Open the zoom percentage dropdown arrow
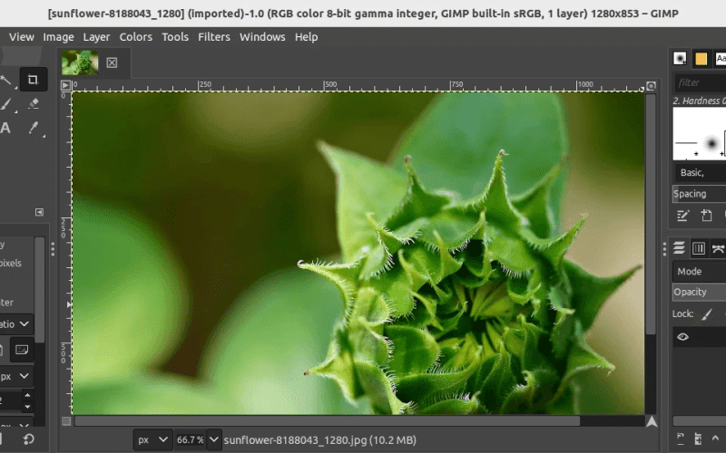This screenshot has width=726, height=453. coord(214,440)
